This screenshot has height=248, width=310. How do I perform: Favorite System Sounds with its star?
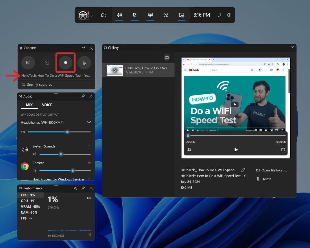click(x=89, y=146)
